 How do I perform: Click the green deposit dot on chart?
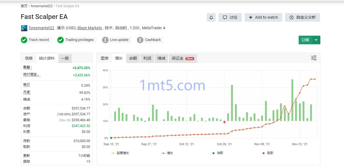click(x=111, y=138)
